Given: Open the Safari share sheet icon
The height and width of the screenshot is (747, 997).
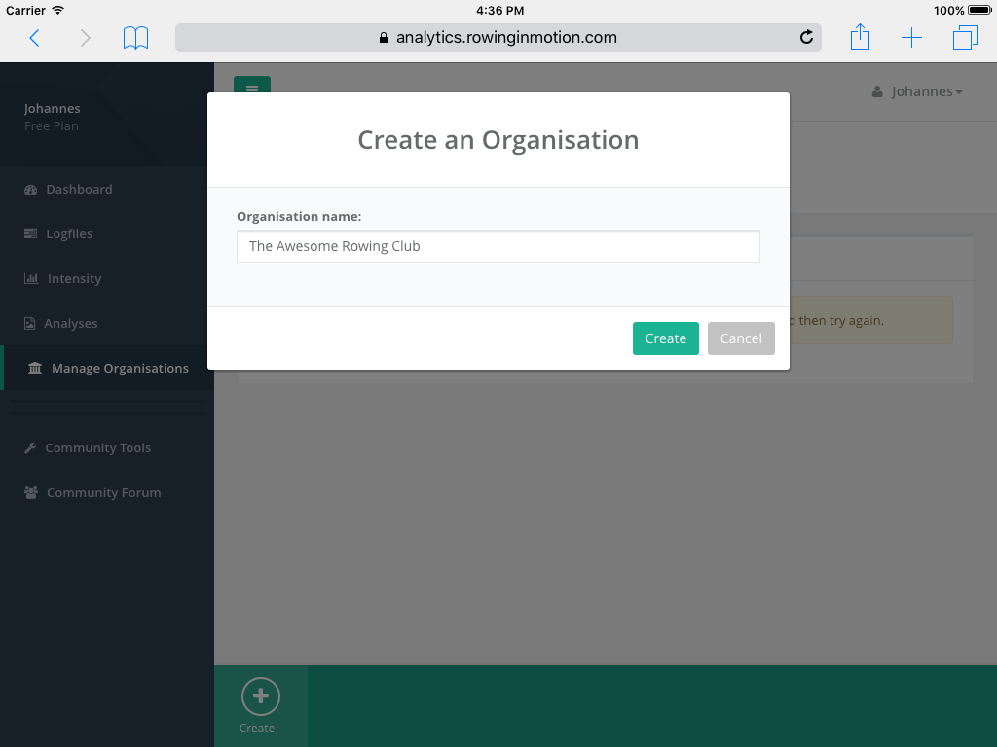Looking at the screenshot, I should (x=860, y=38).
